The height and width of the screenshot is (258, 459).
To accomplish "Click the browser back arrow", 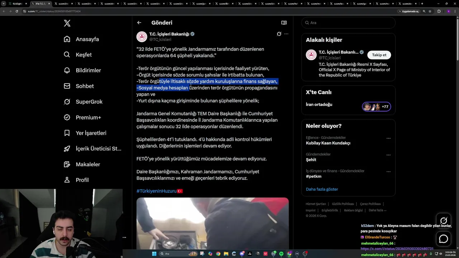I will (4, 11).
